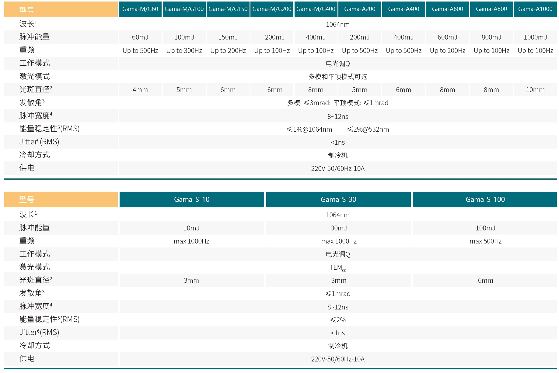Click the Gama-M/G60 column header
The image size is (559, 373).
click(x=140, y=9)
